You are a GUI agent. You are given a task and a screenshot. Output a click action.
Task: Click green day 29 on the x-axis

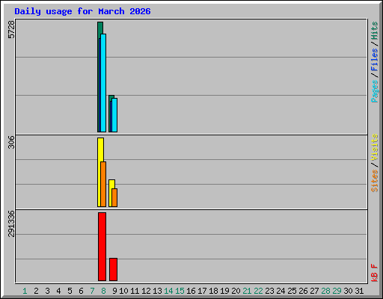point(337,291)
